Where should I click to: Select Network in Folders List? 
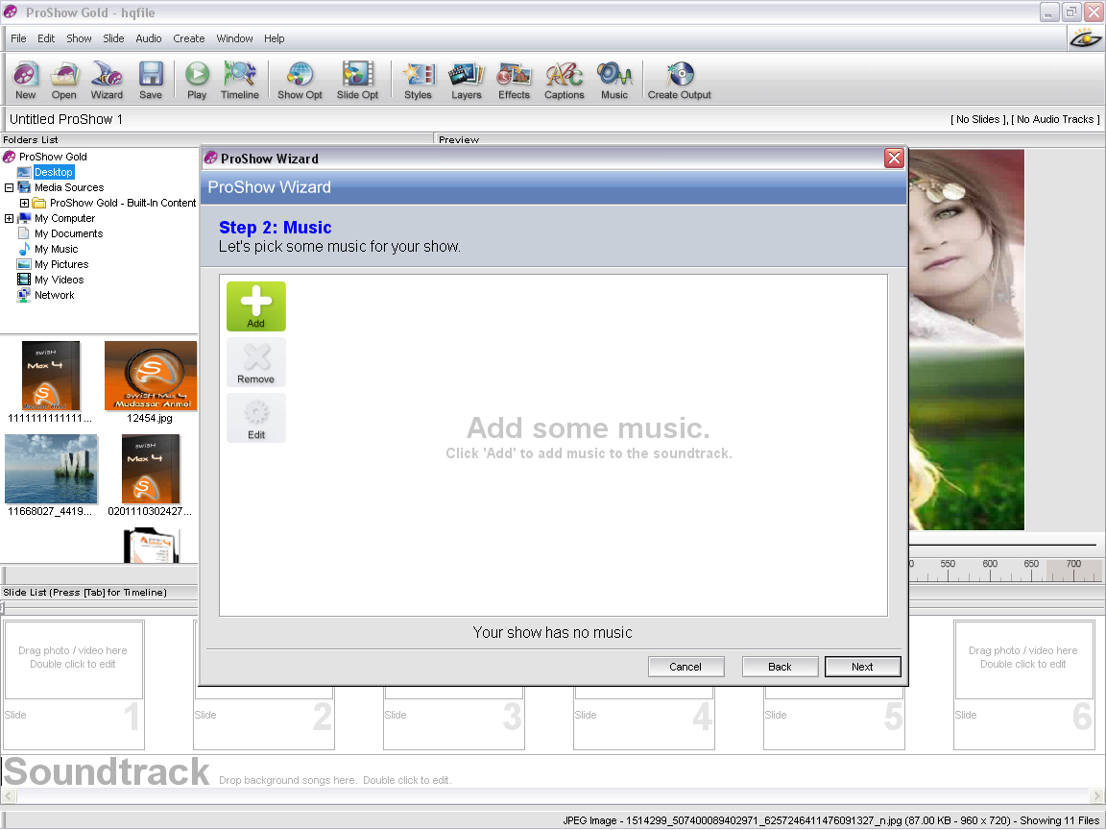coord(55,296)
